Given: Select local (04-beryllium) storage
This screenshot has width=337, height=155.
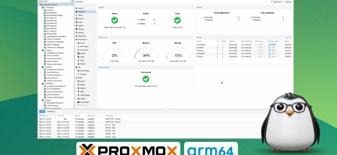Looking at the screenshot, I should 53,89.
